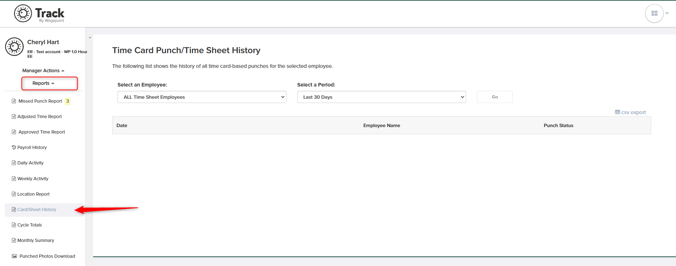Viewport: 676px width, 266px height.
Task: Open the Weekly Activity report
Action: [33, 179]
